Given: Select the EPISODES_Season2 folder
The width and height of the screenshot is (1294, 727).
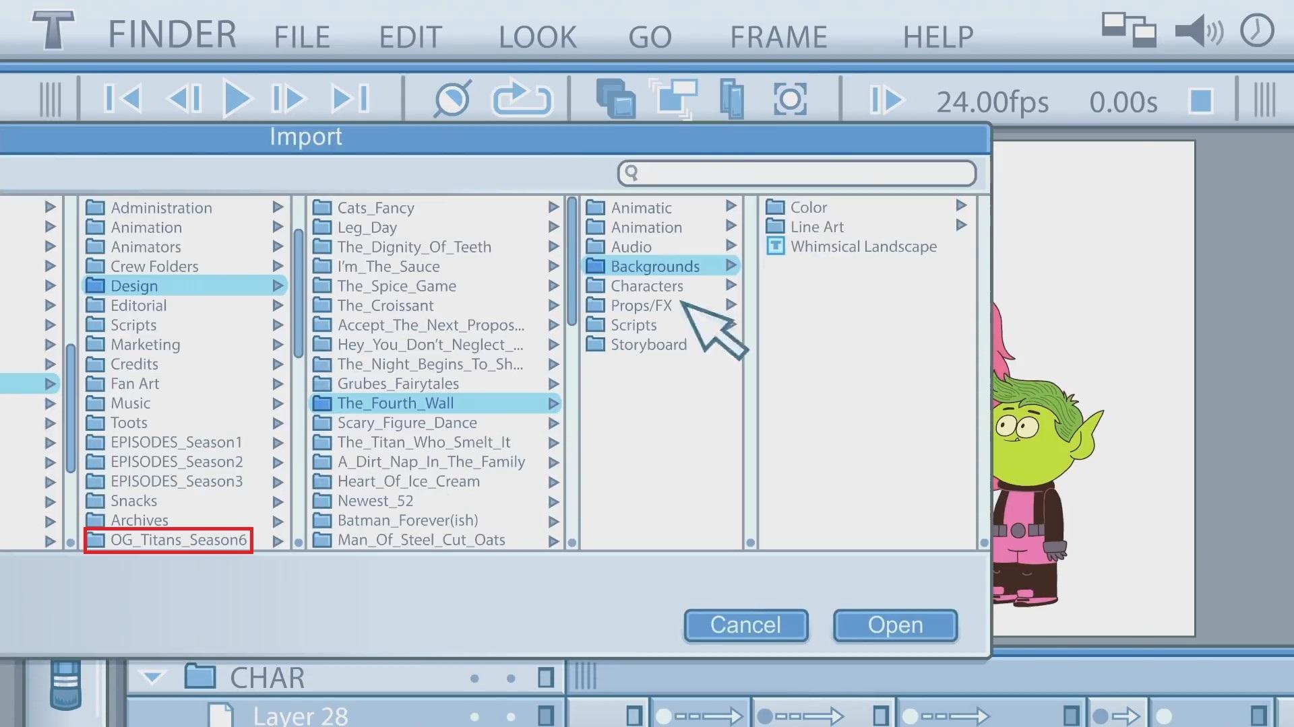Looking at the screenshot, I should pos(165,462).
